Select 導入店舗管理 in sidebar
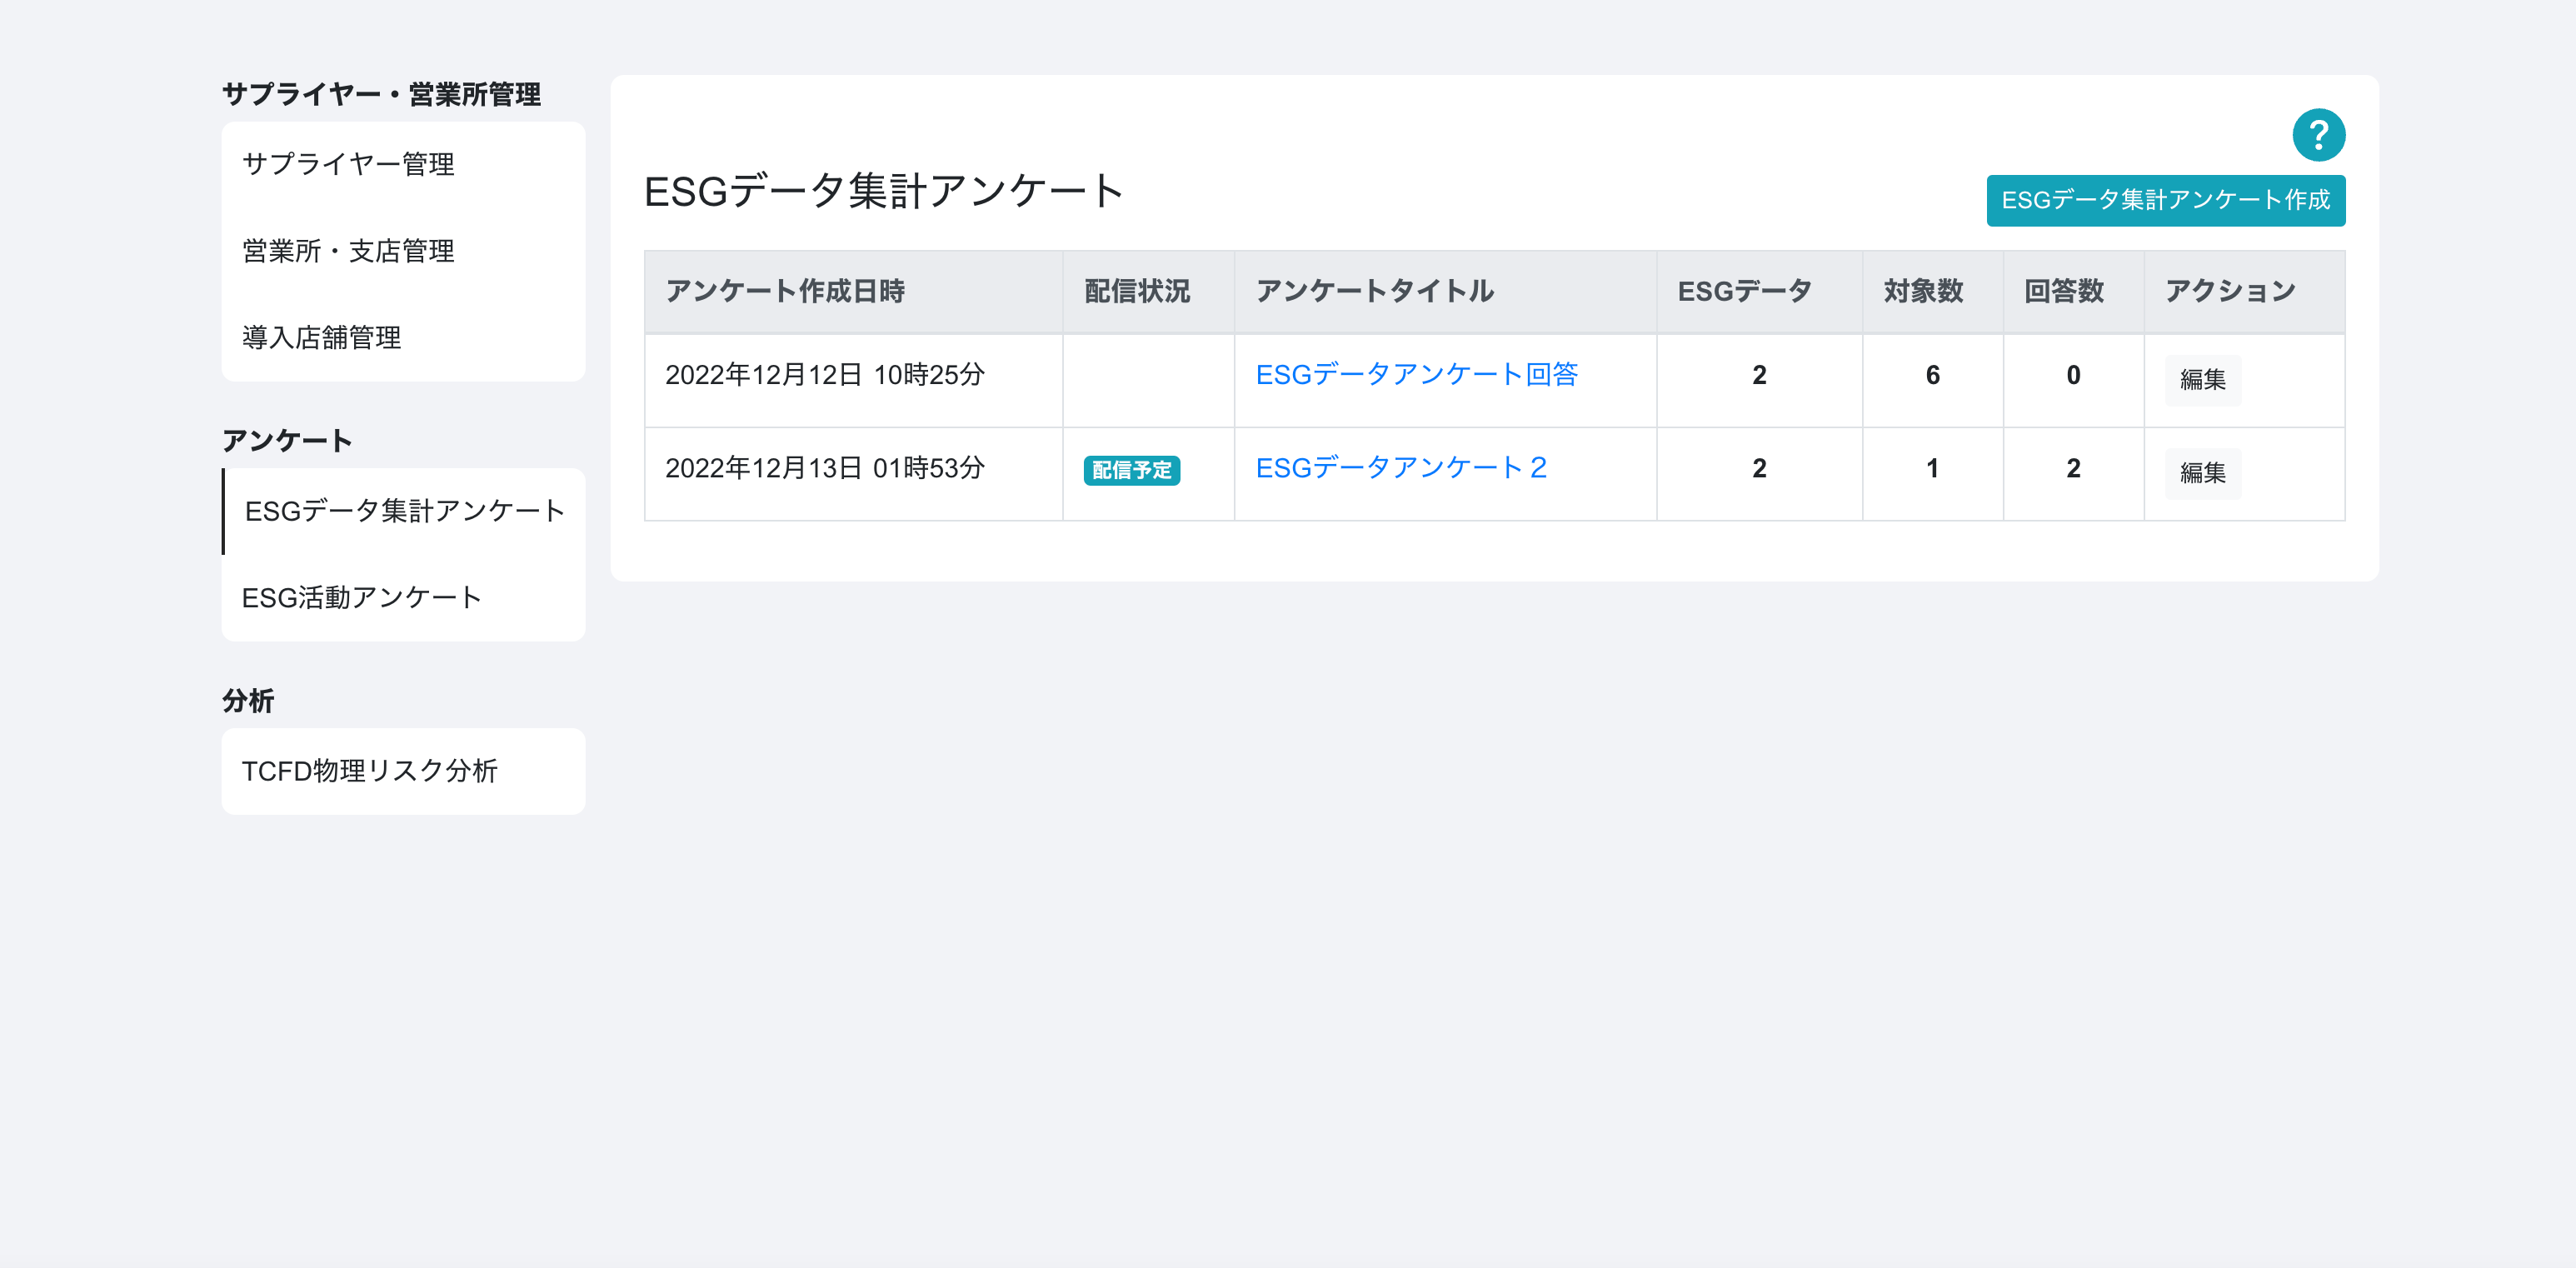 pos(321,338)
